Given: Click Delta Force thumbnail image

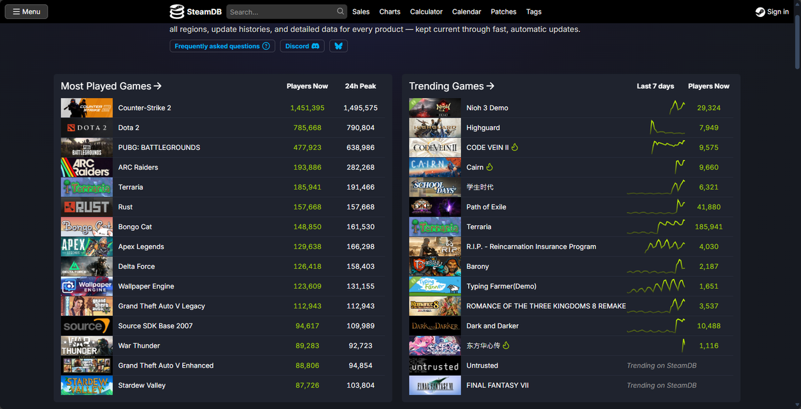Looking at the screenshot, I should click(x=86, y=266).
